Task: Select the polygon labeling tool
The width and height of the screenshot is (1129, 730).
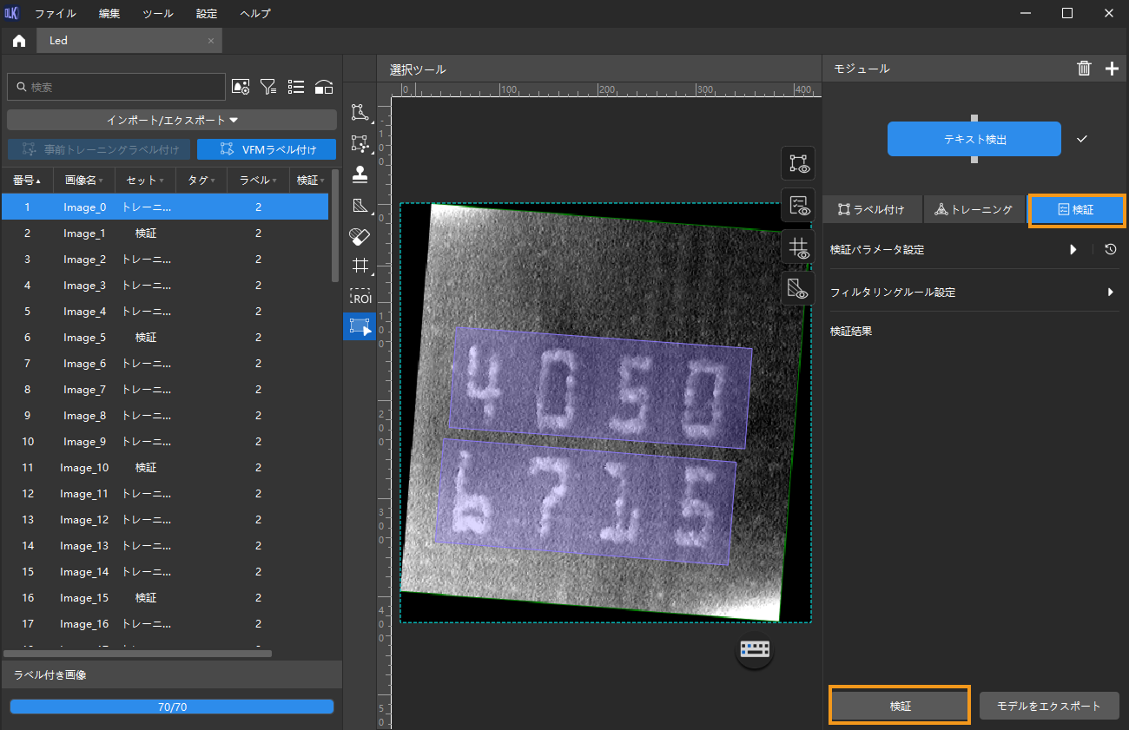Action: point(360,112)
